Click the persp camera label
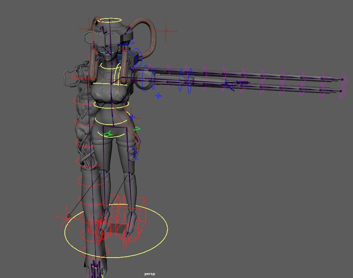353x278 pixels. click(x=150, y=273)
